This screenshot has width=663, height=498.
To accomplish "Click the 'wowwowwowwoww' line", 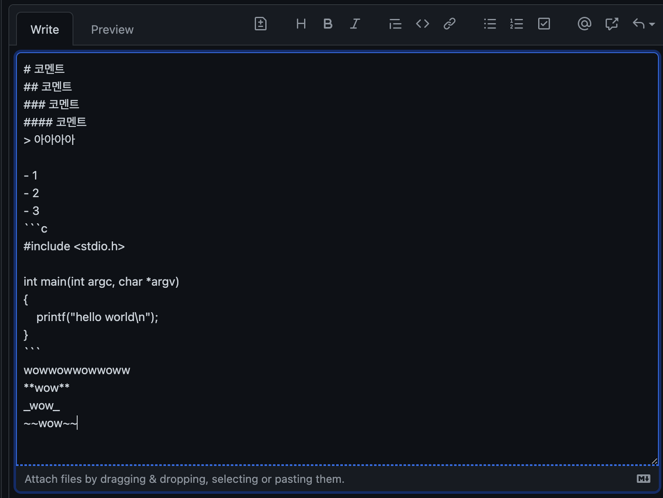I will coord(77,371).
